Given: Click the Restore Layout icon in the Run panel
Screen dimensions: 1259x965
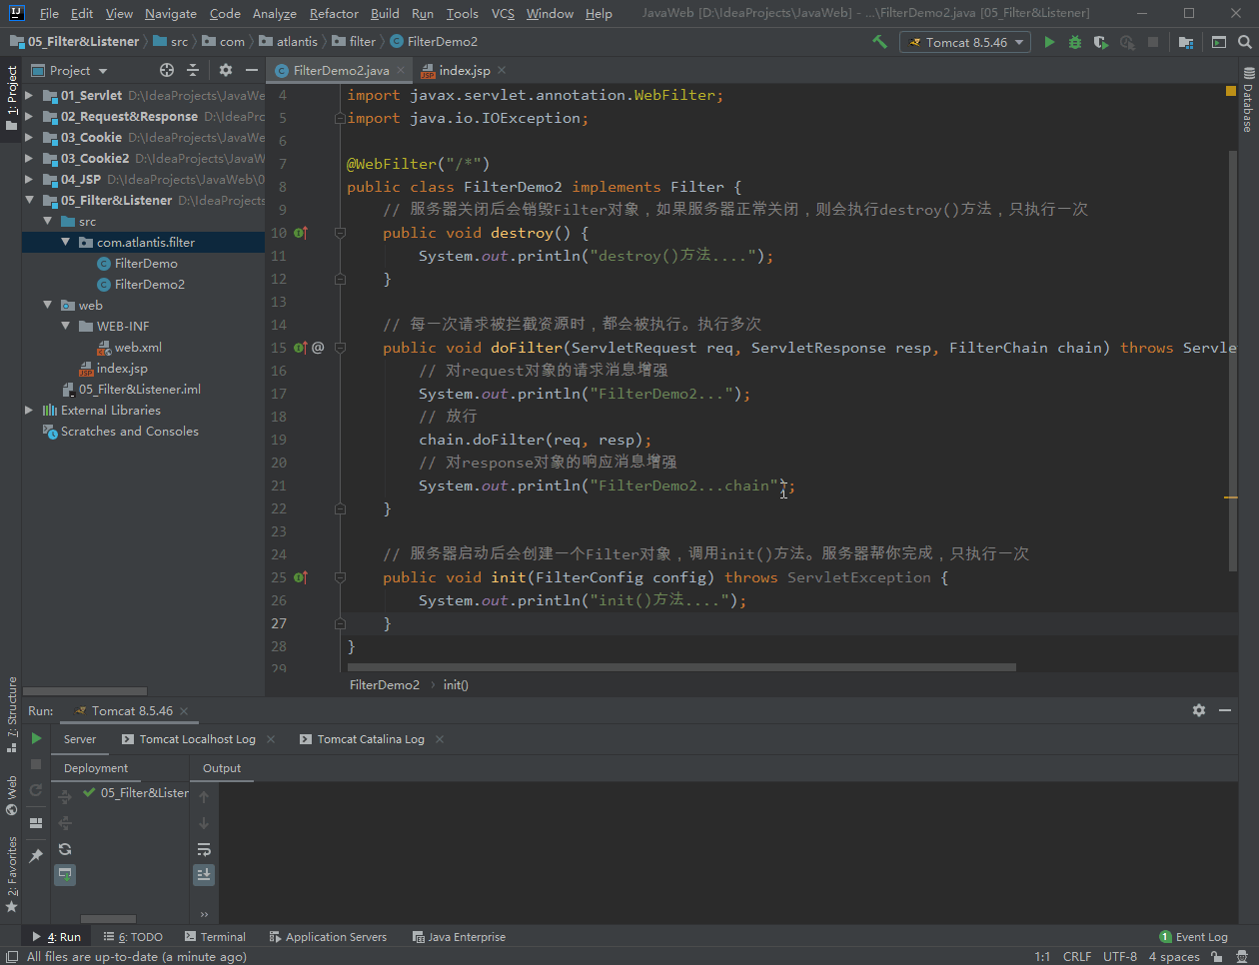Looking at the screenshot, I should point(36,822).
